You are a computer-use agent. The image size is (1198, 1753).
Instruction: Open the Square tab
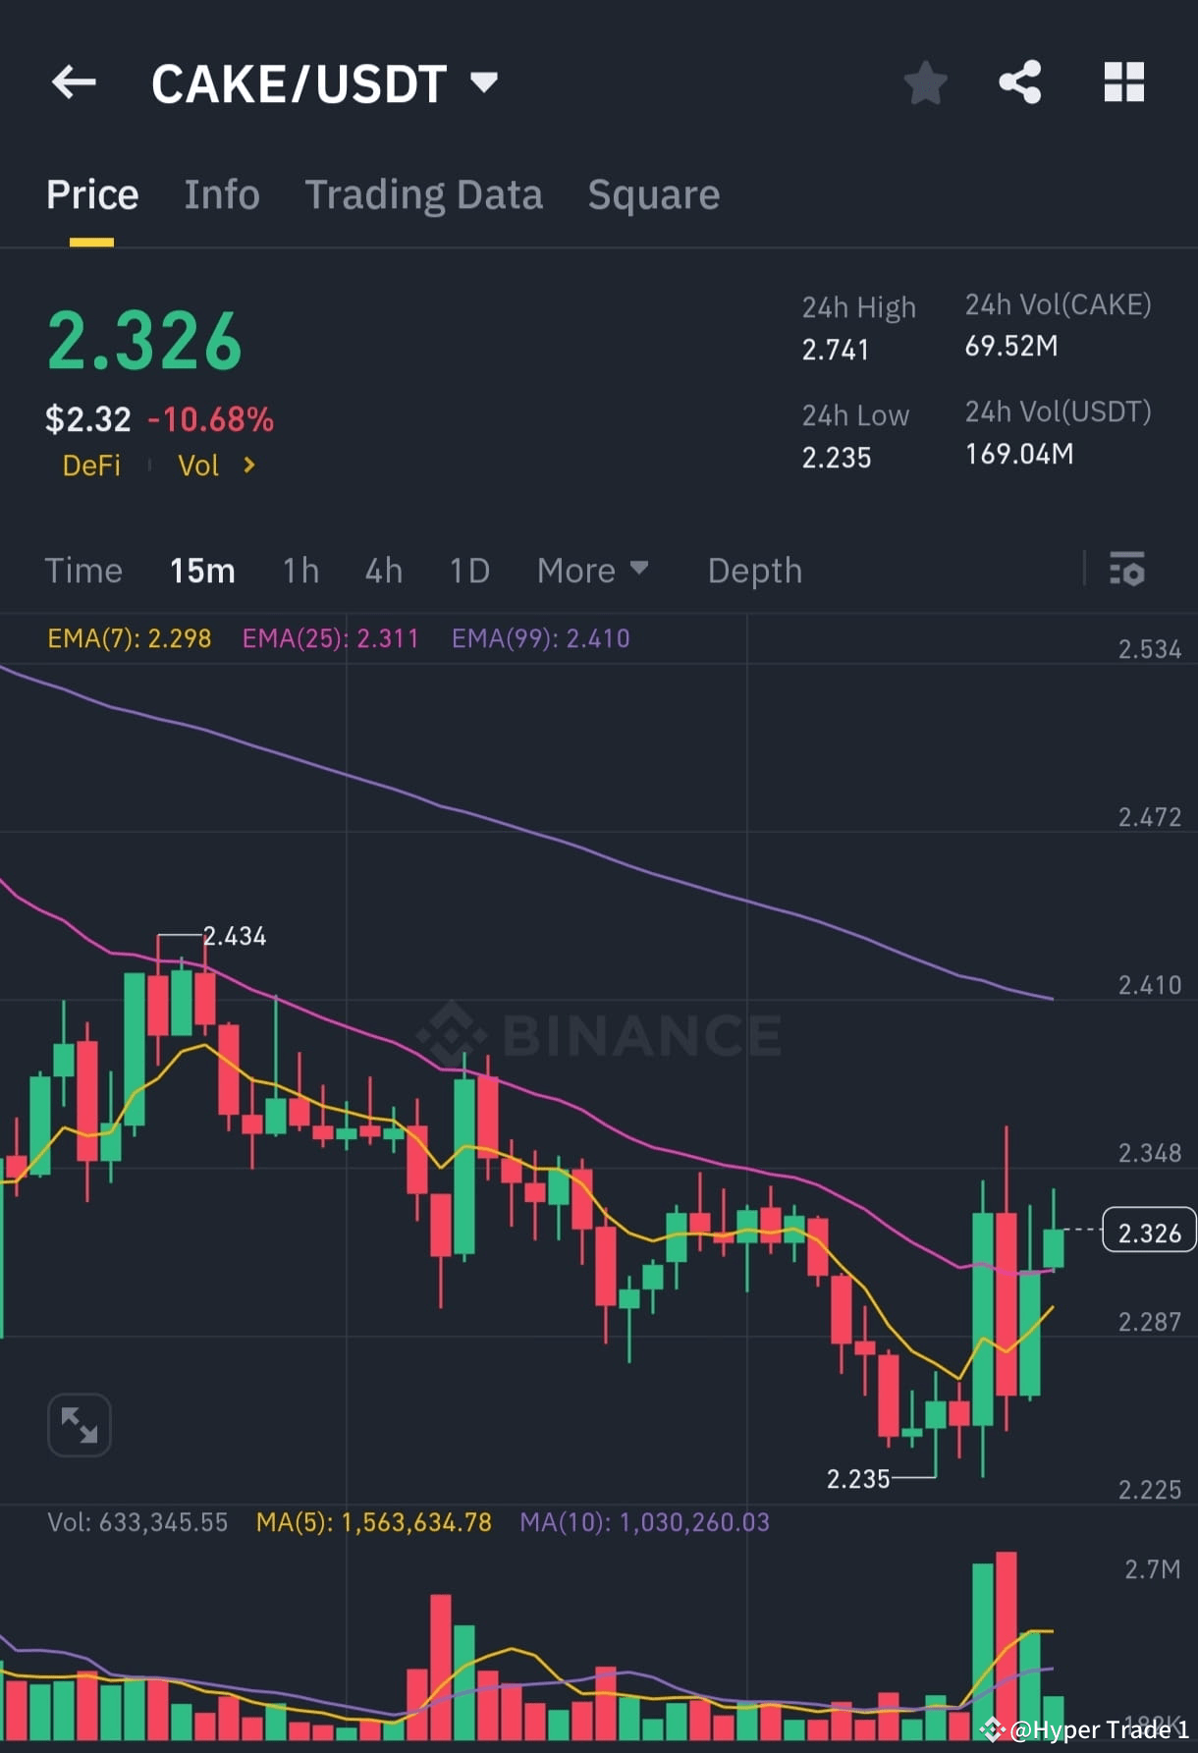point(653,193)
